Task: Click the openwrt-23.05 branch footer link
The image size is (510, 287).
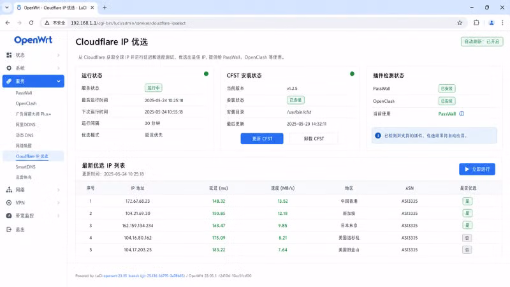Action: 144,276
